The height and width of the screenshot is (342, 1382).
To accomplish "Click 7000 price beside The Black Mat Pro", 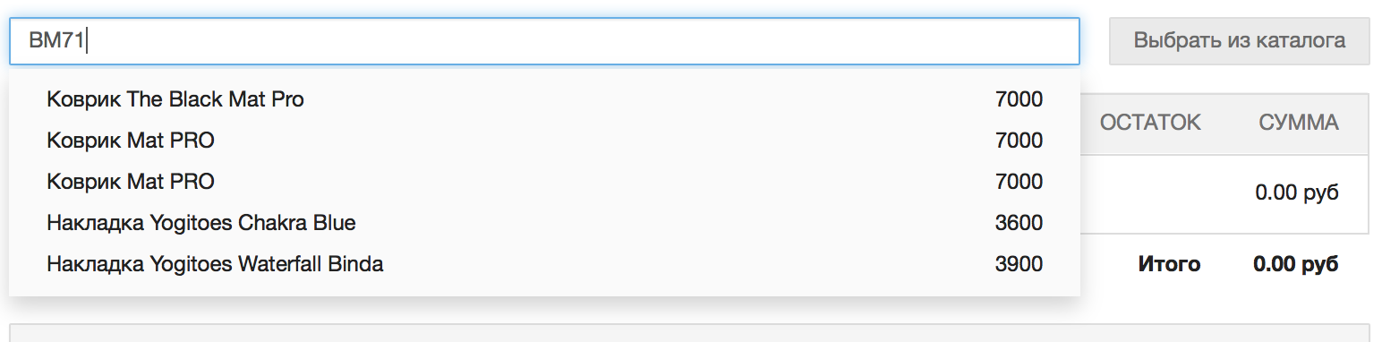I will point(1019,99).
